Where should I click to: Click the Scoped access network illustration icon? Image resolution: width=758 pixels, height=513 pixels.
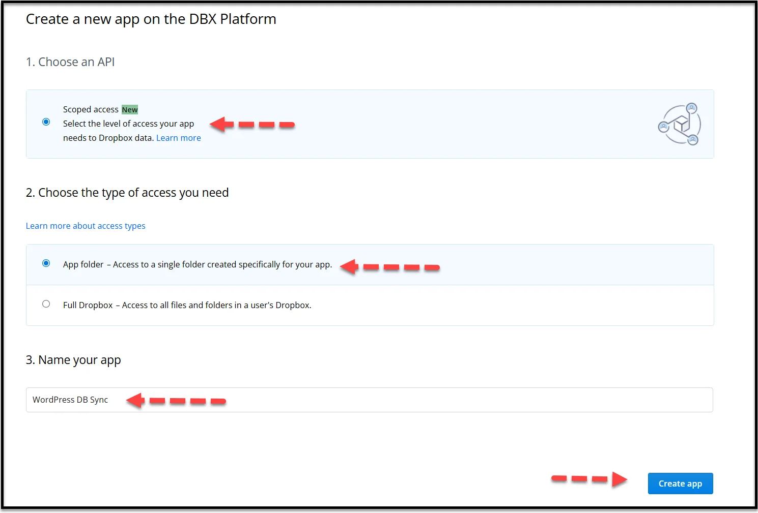pos(679,124)
